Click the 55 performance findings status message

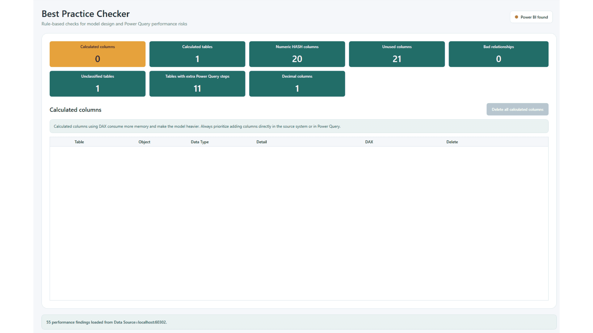[x=107, y=322]
